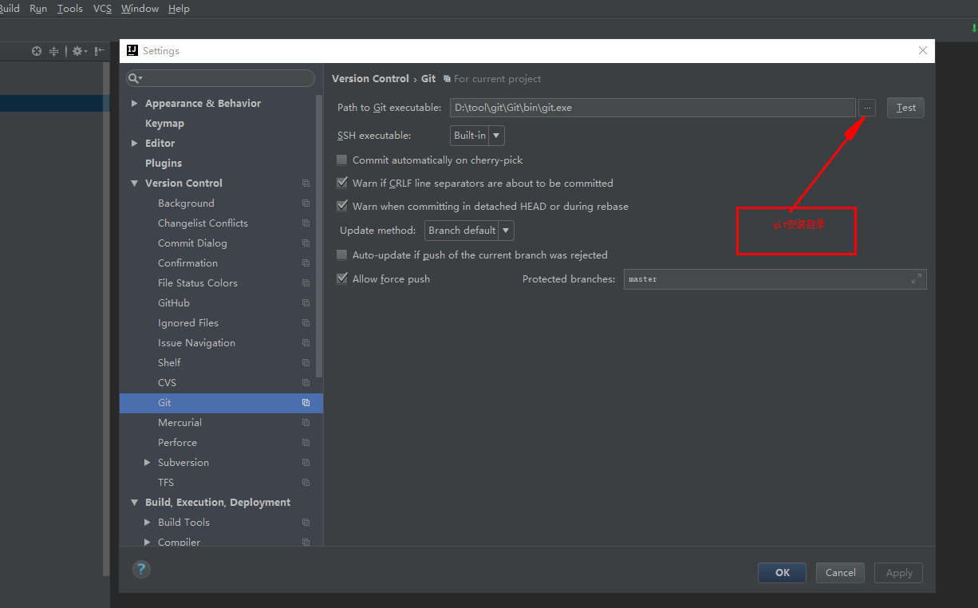Click the project-level icon beside Version Control

[x=306, y=184]
